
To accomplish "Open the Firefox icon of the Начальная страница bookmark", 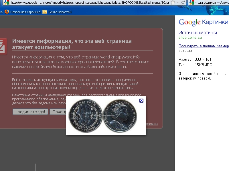I will (7, 12).
